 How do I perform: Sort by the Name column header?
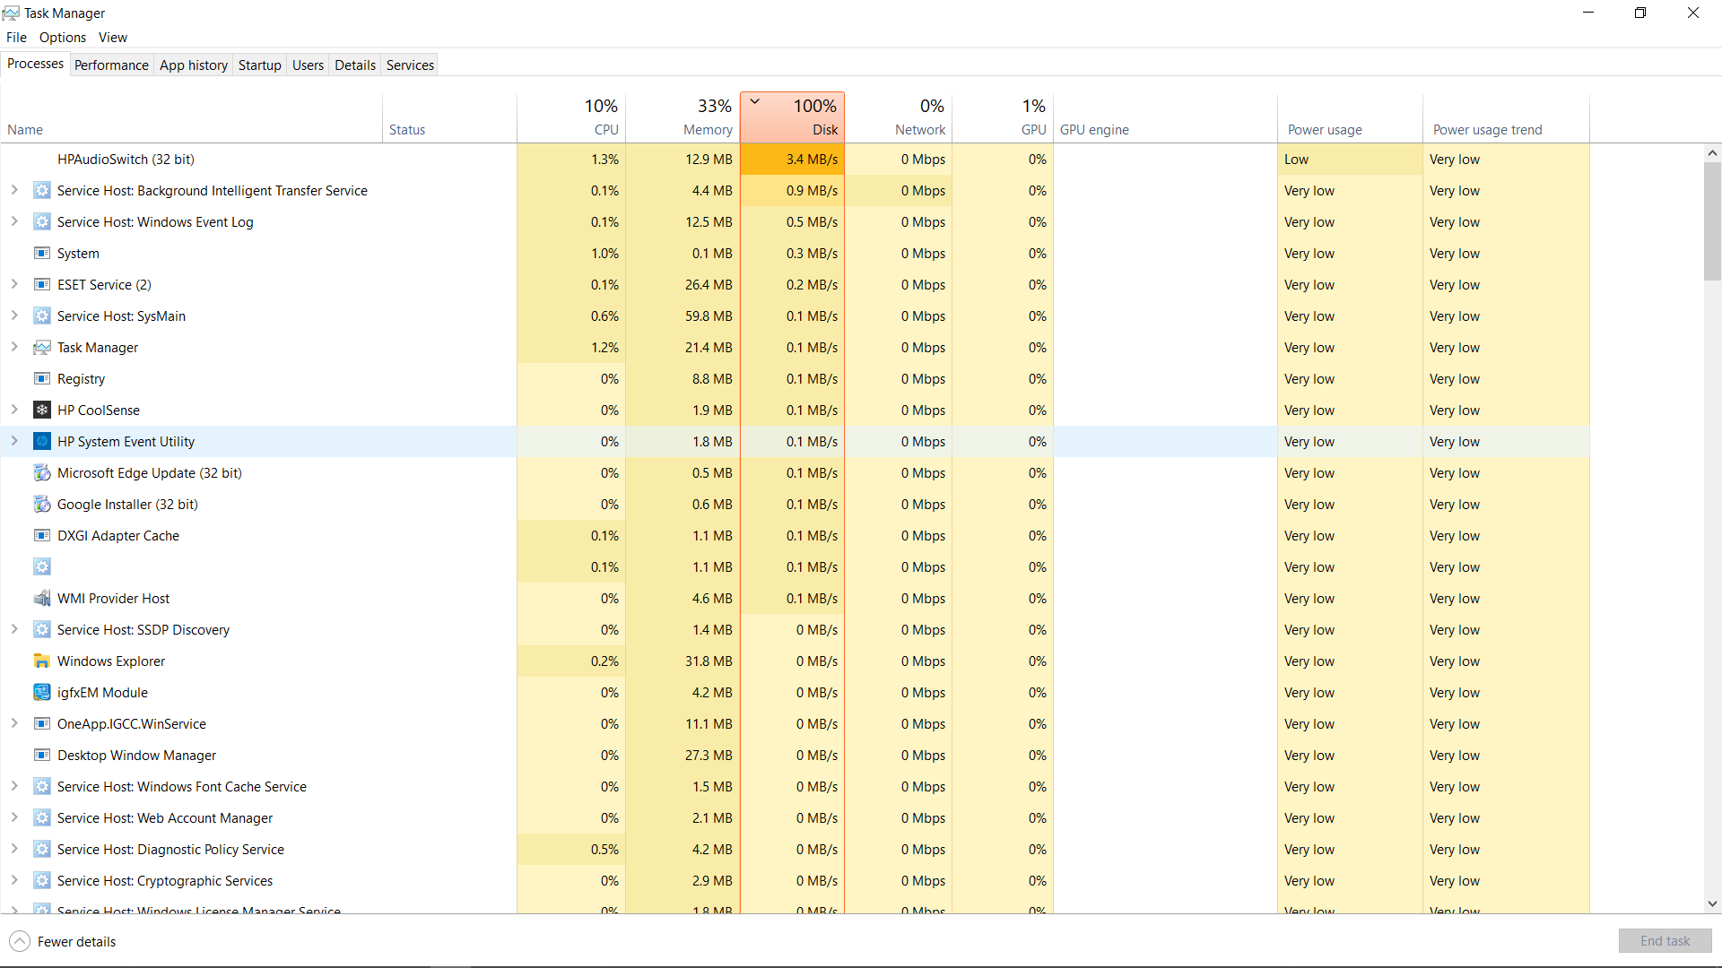click(x=192, y=117)
